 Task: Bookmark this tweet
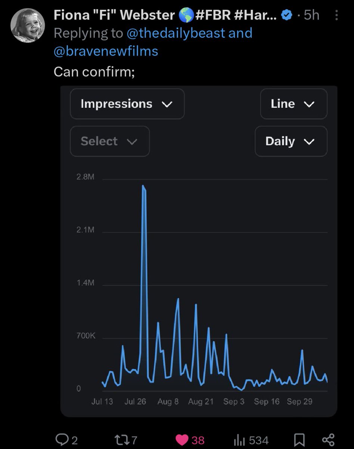299,440
